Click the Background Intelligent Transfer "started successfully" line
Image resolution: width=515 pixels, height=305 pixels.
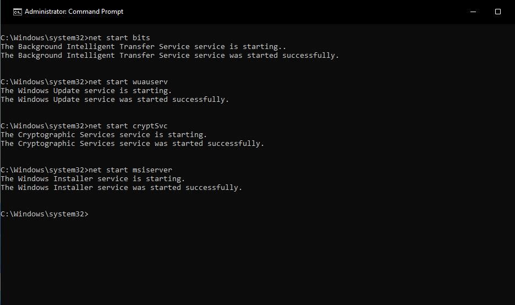tap(169, 56)
